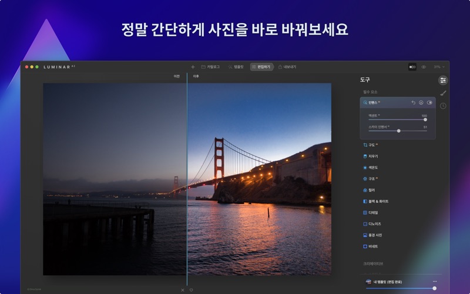Screen dimensions: 470x294
Task: Toggle 인핸스 AI visibility eye switch
Action: tap(429, 102)
